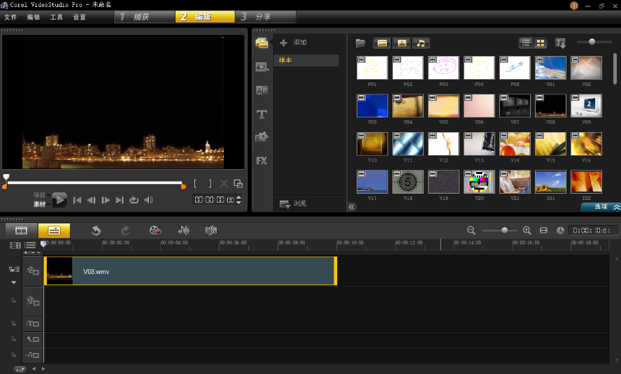
Task: Toggle audio files filter in library
Action: (420, 43)
